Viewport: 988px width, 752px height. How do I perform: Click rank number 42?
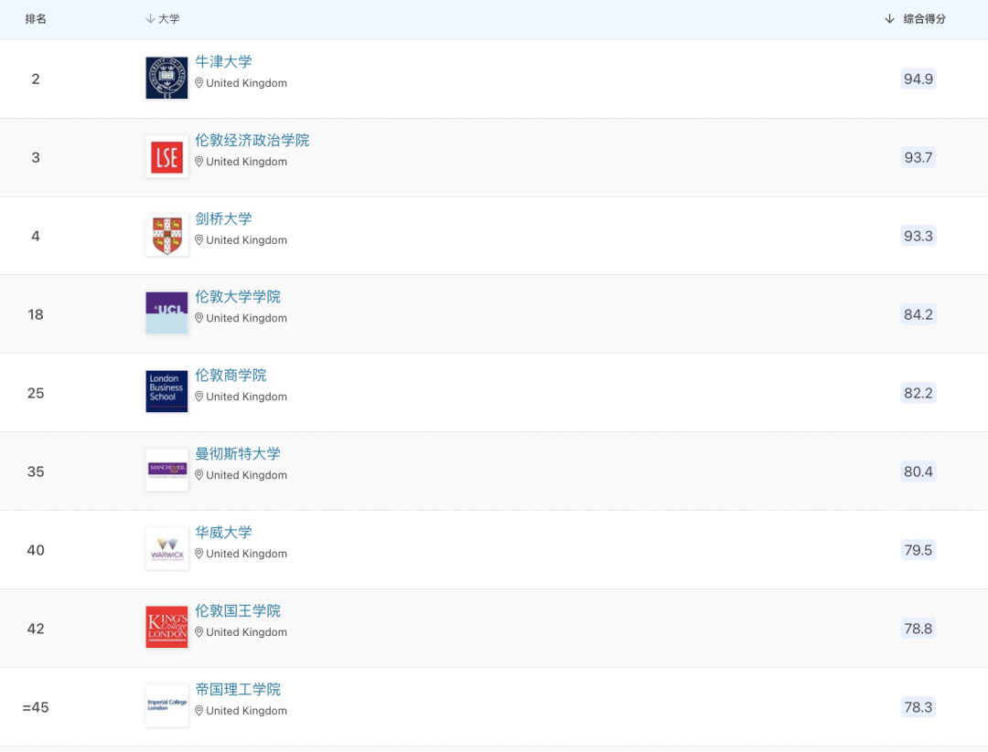36,629
